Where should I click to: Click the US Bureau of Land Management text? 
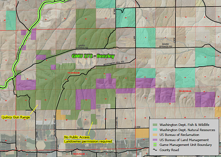pos(184,140)
